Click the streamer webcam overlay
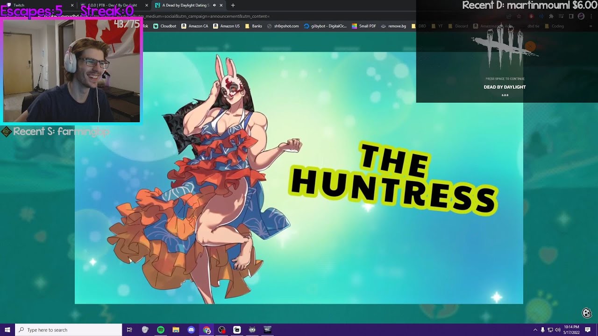 coord(71,70)
